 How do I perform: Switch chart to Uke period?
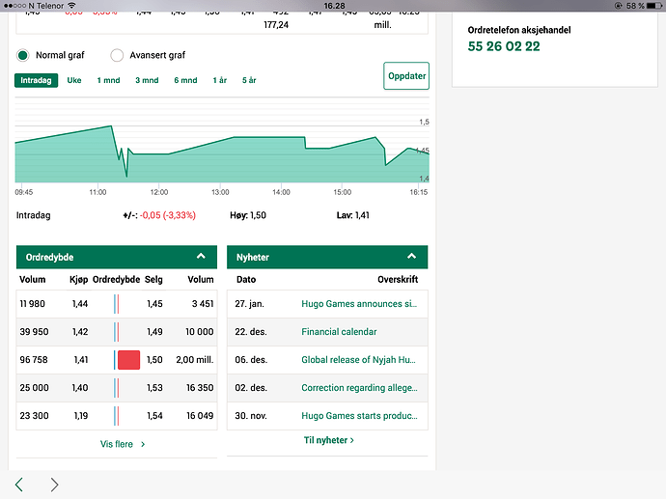coord(74,80)
